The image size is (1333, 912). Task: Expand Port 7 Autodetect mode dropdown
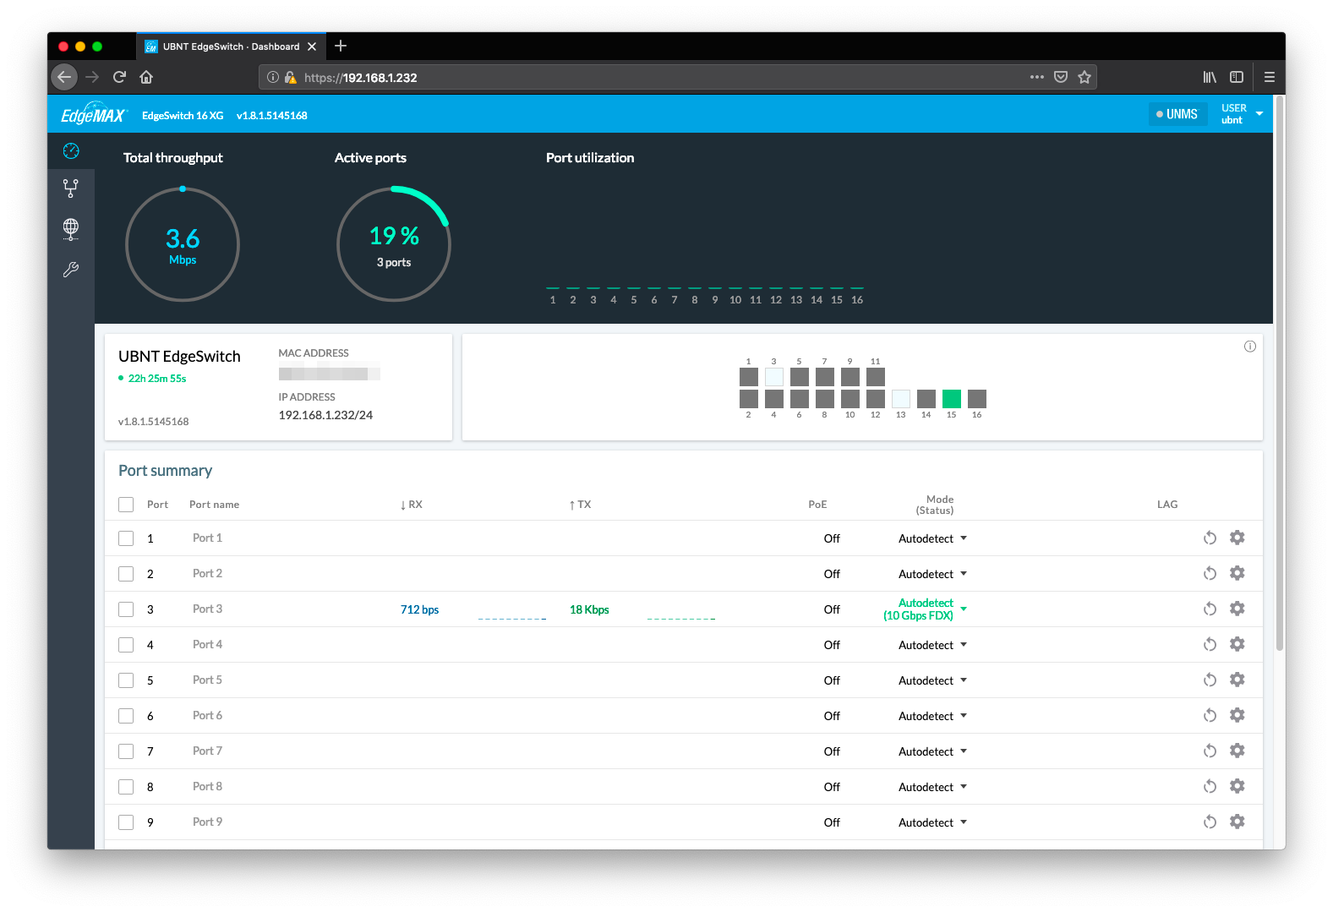click(932, 751)
